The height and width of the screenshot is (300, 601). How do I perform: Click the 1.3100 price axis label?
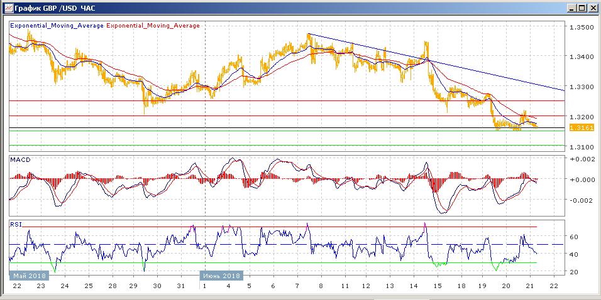coord(580,146)
